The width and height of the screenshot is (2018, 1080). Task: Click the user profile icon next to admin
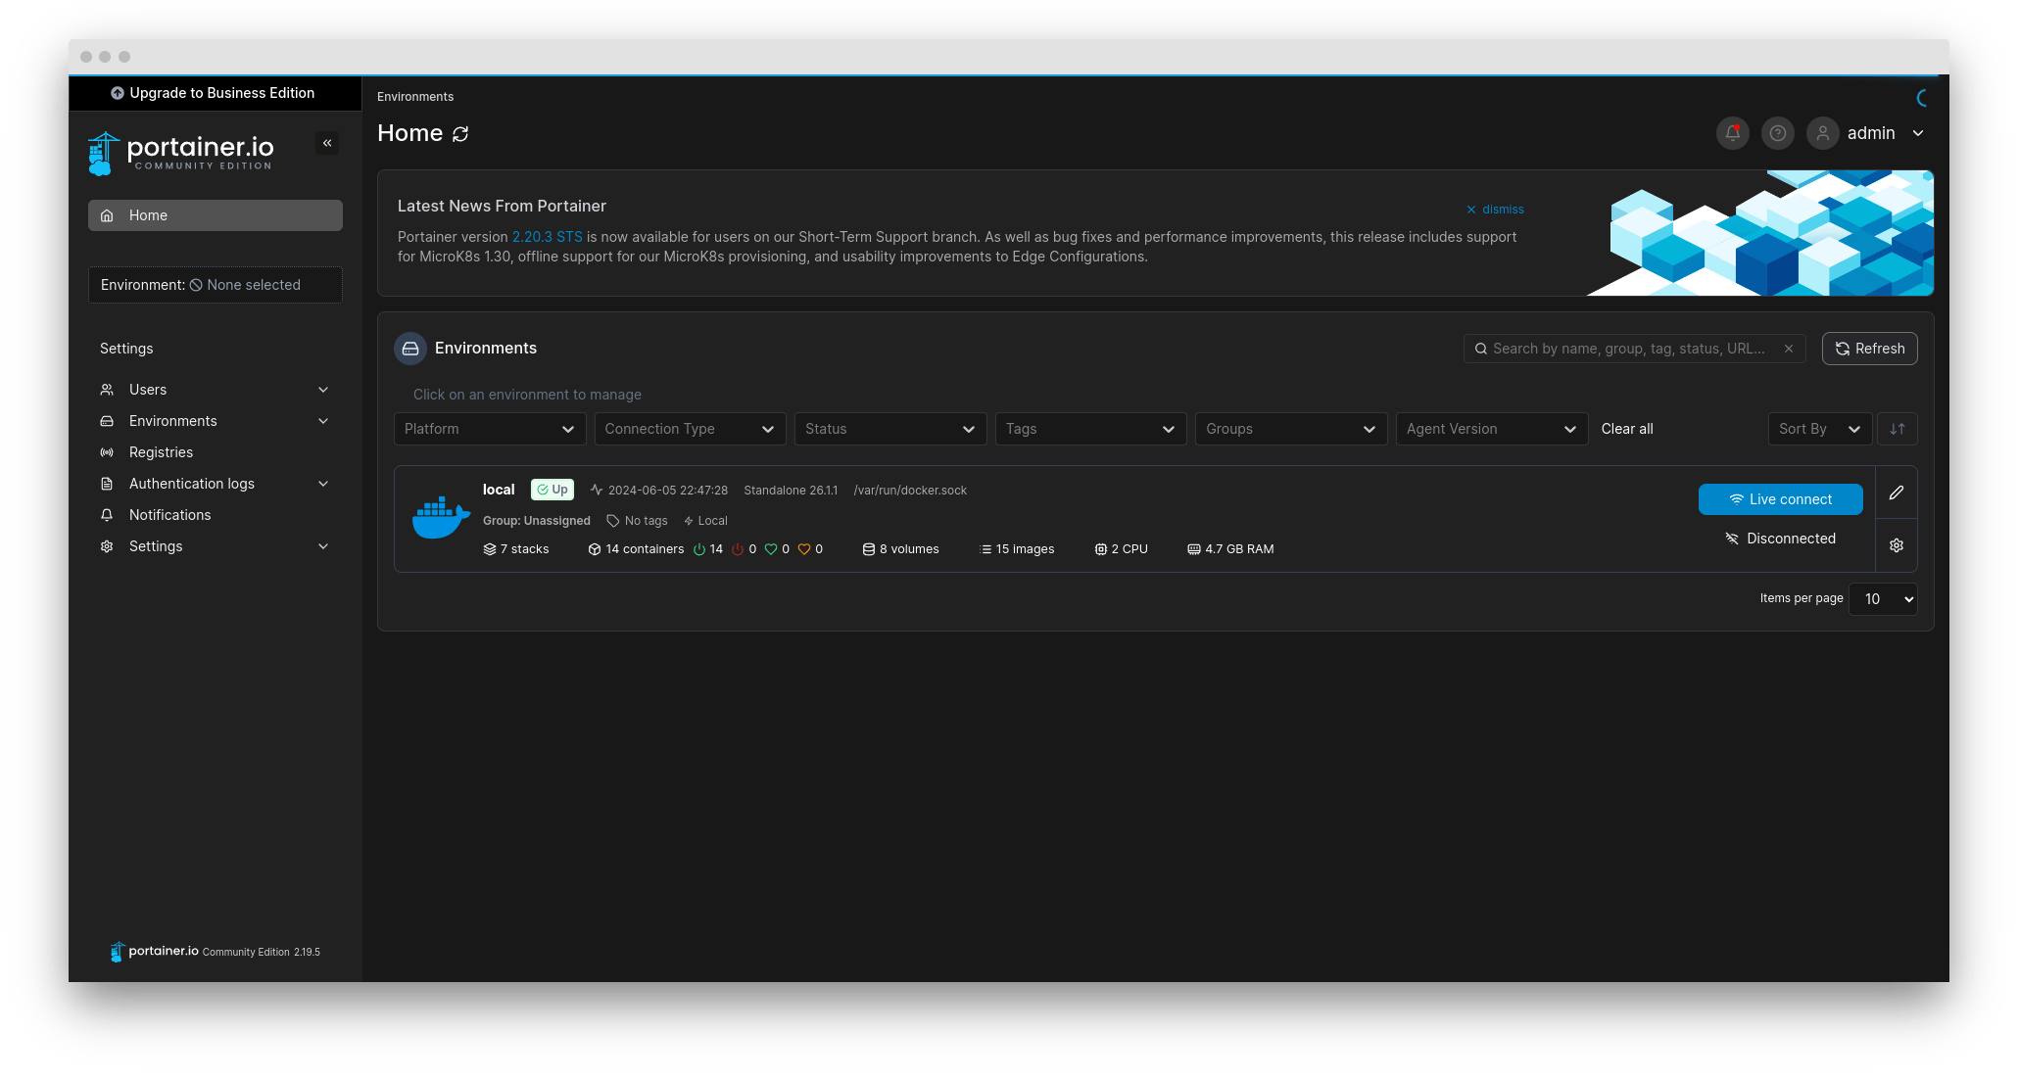coord(1822,132)
